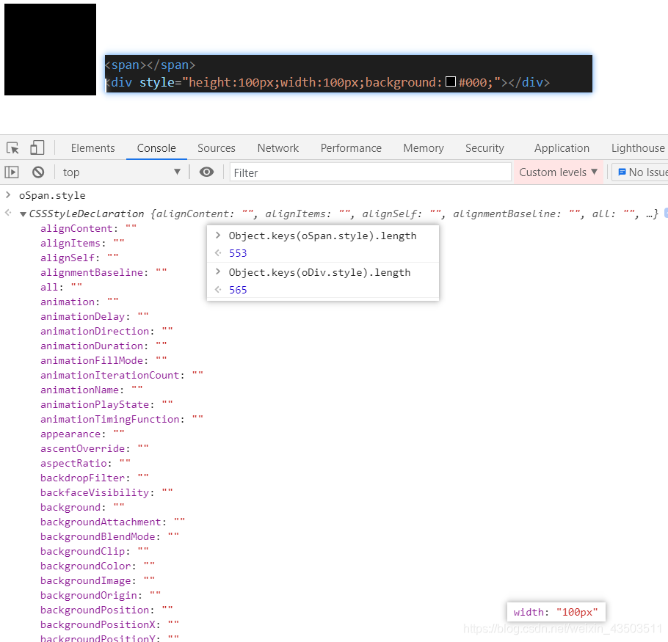Switch to the Performance tab
This screenshot has width=668, height=642.
click(351, 147)
